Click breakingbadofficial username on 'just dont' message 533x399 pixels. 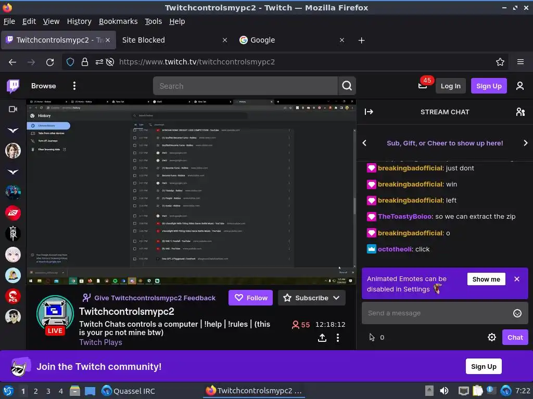(410, 168)
